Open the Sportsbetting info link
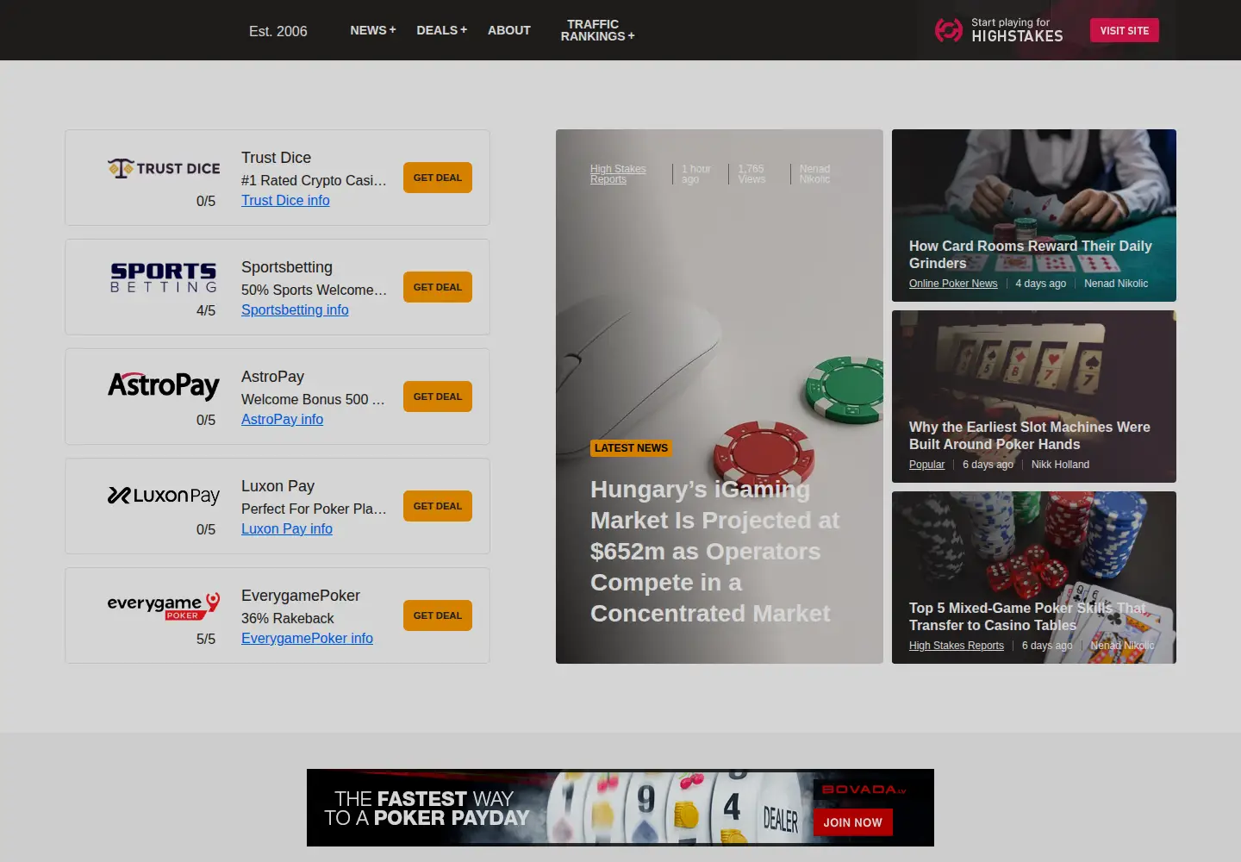 click(x=295, y=309)
